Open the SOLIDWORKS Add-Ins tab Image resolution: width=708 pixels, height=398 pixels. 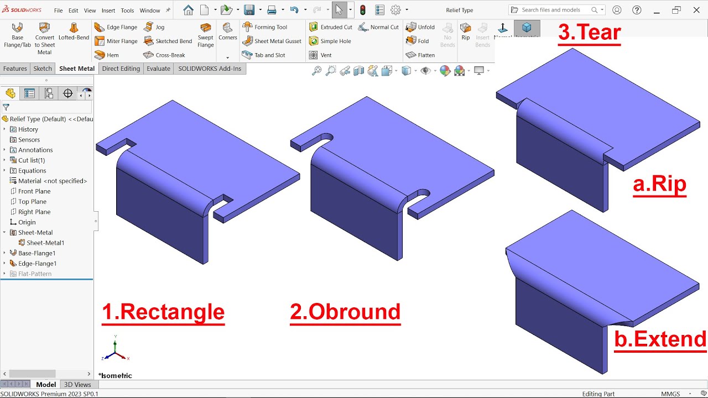210,69
